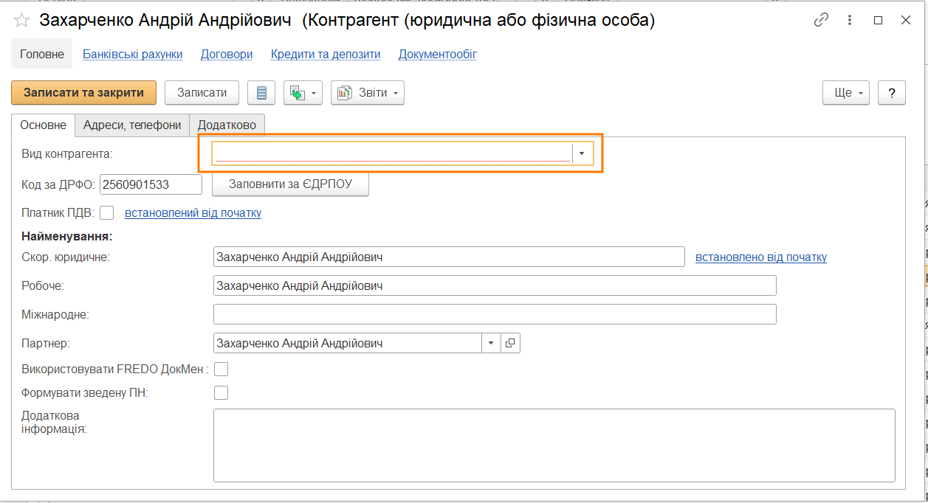Switch to the Адреси, телефони tab
Screen dimensions: 928x503
pyautogui.click(x=132, y=125)
